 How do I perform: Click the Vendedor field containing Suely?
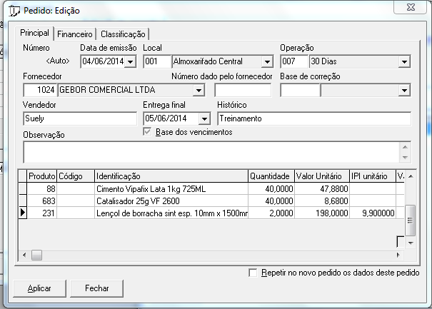coord(79,118)
